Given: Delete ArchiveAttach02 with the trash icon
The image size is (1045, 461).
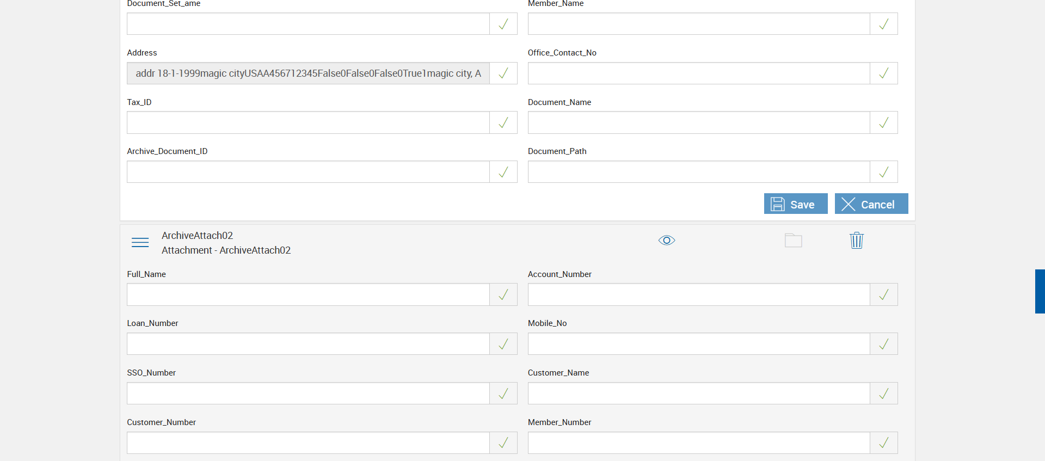Looking at the screenshot, I should click(856, 240).
